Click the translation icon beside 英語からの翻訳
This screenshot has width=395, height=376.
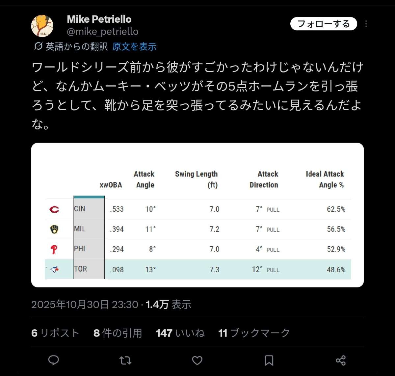[38, 46]
